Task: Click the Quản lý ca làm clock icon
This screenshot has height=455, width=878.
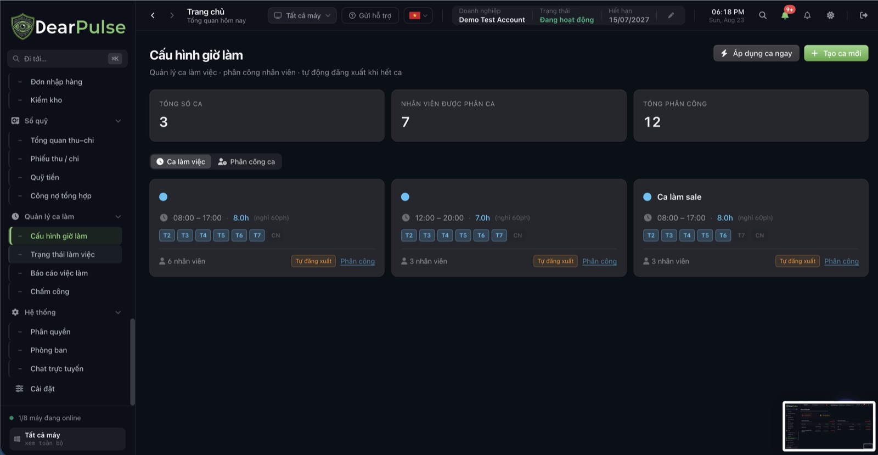Action: 15,217
